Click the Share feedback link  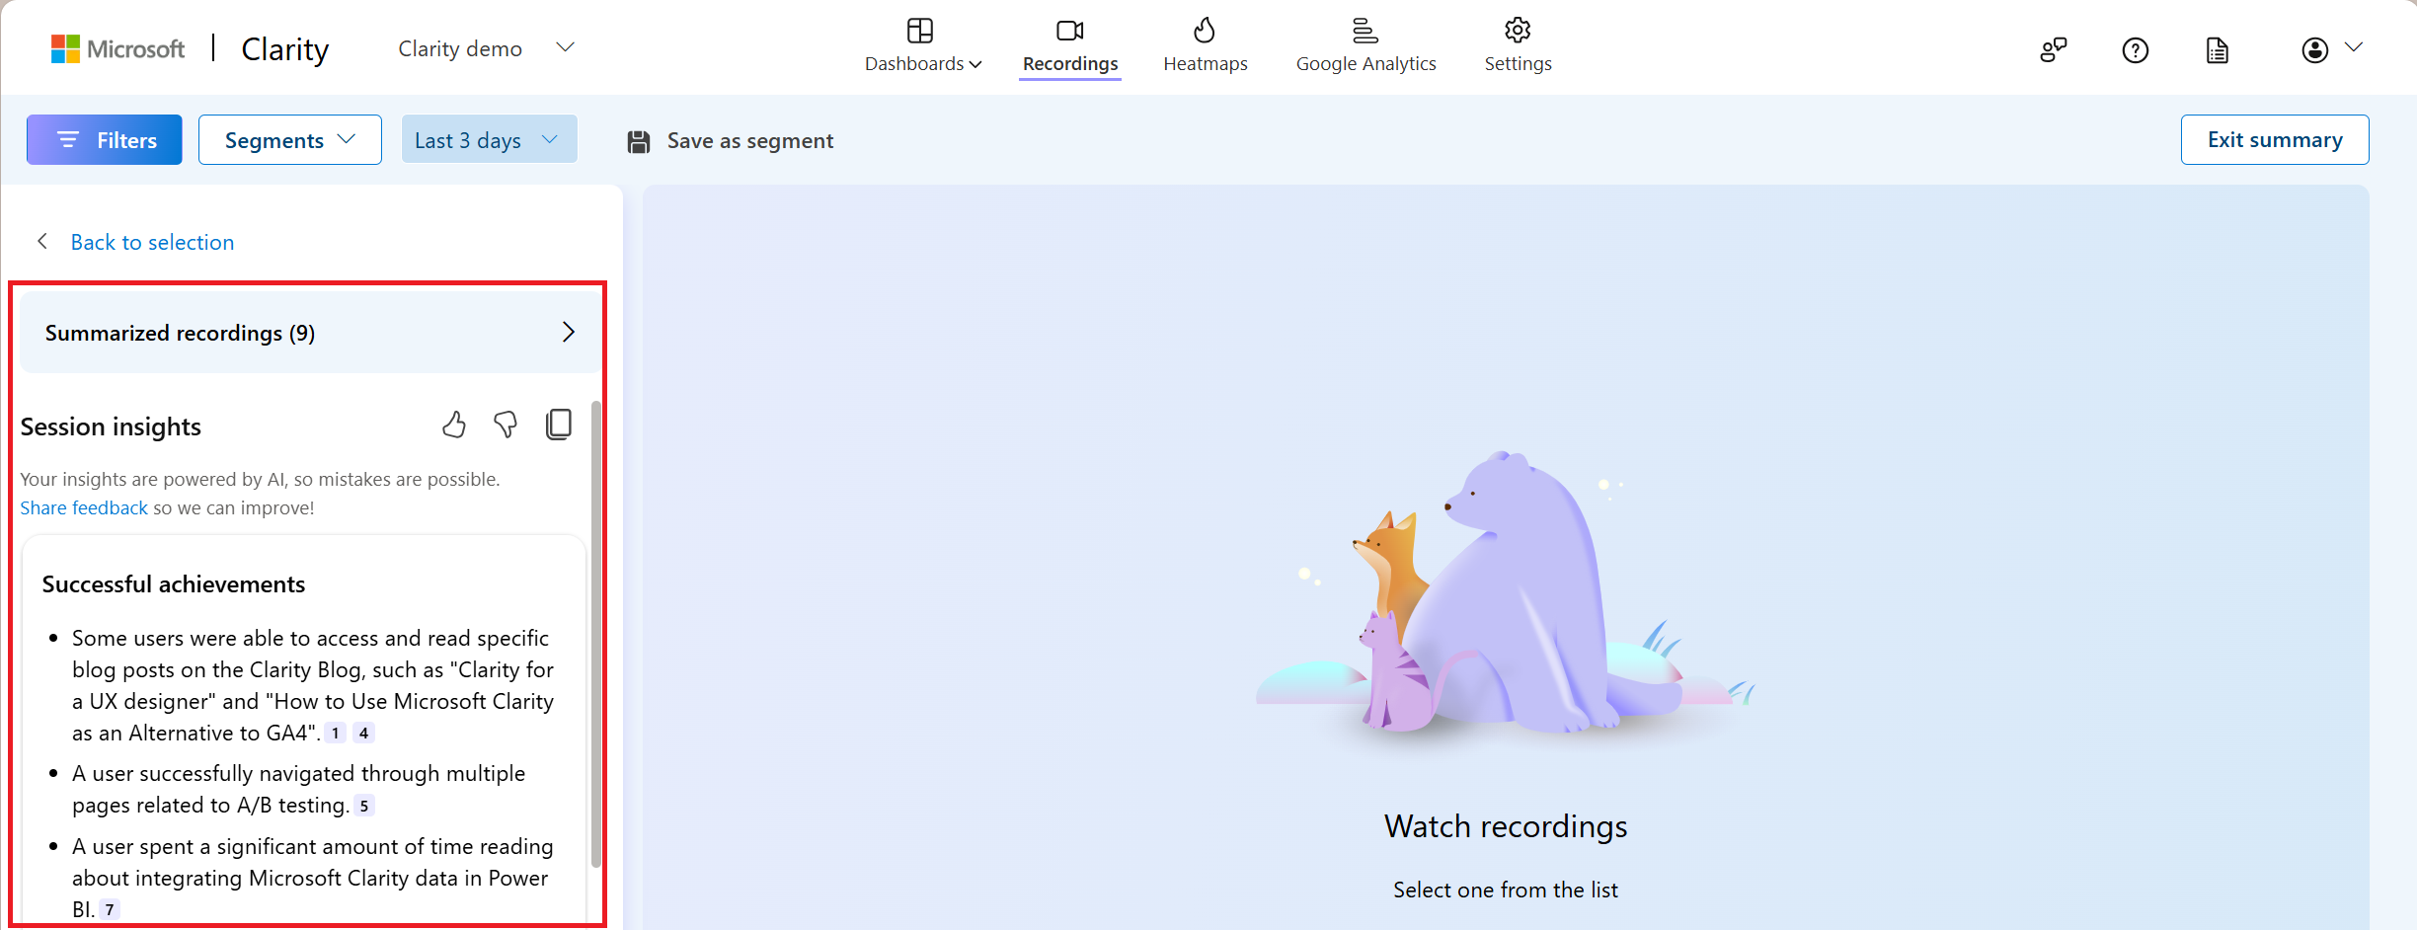coord(84,507)
